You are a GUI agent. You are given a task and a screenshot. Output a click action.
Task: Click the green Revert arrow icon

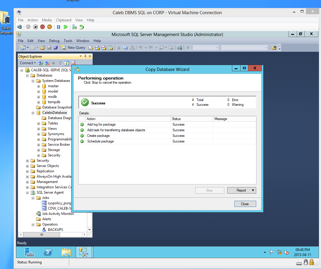(x=82, y=27)
